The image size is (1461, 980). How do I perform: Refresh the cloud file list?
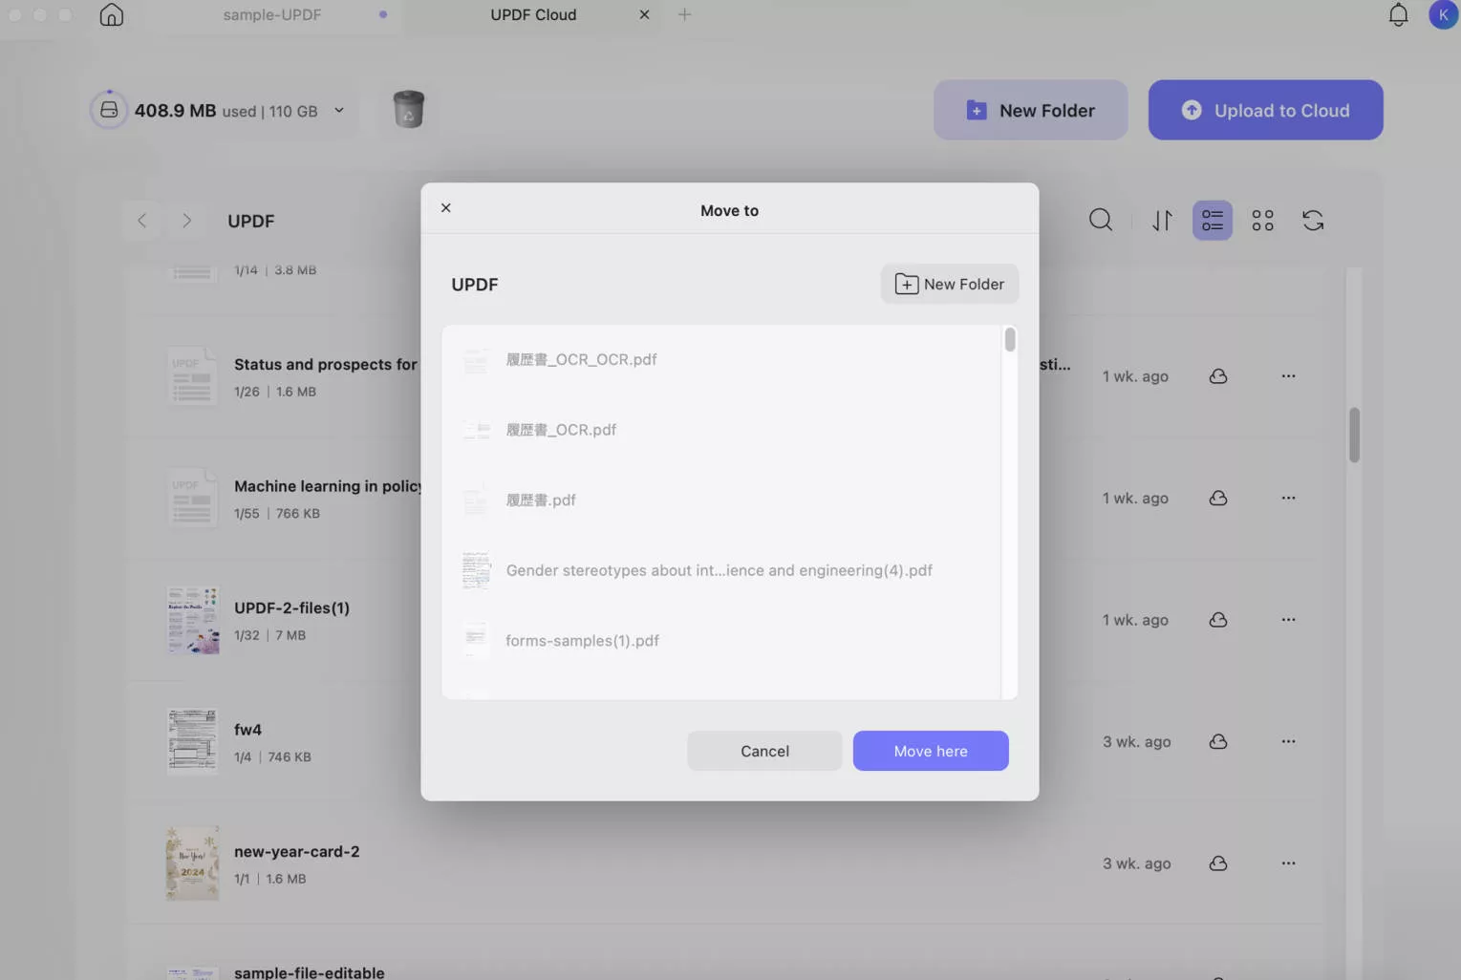click(x=1313, y=220)
